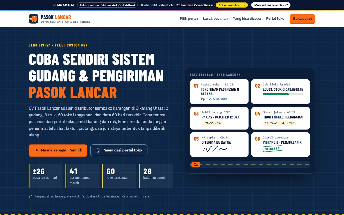Click the PASOK LANCAR brand title in header
The image size is (344, 215).
(x=56, y=17)
